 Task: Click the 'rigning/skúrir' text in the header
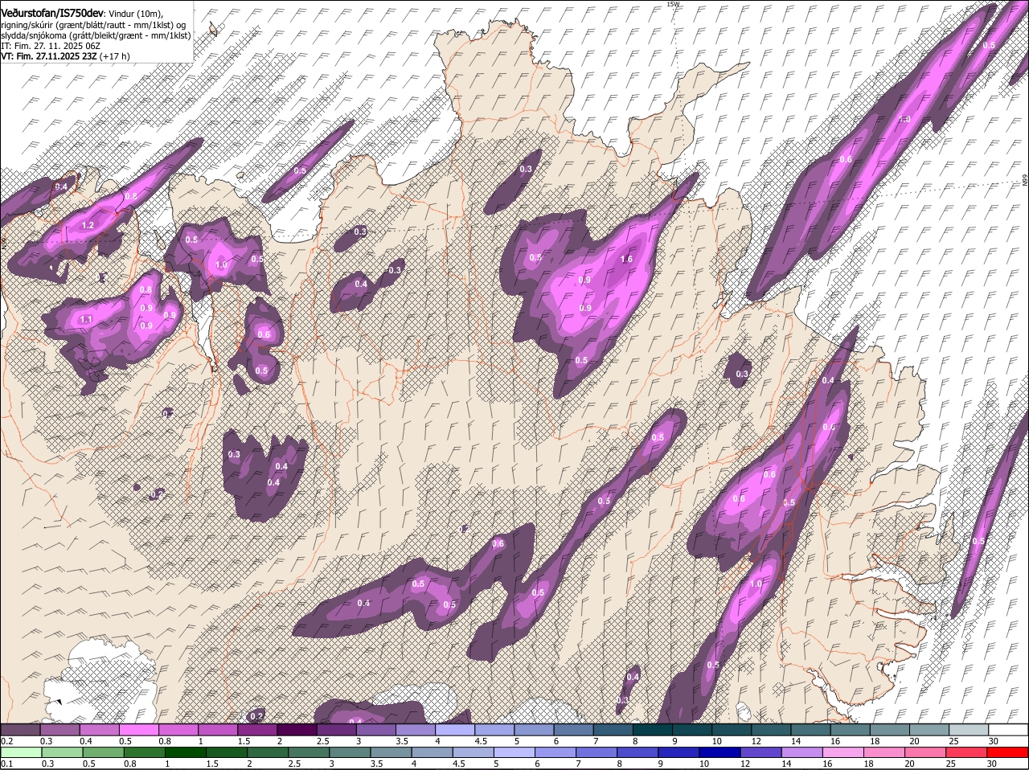[x=26, y=25]
